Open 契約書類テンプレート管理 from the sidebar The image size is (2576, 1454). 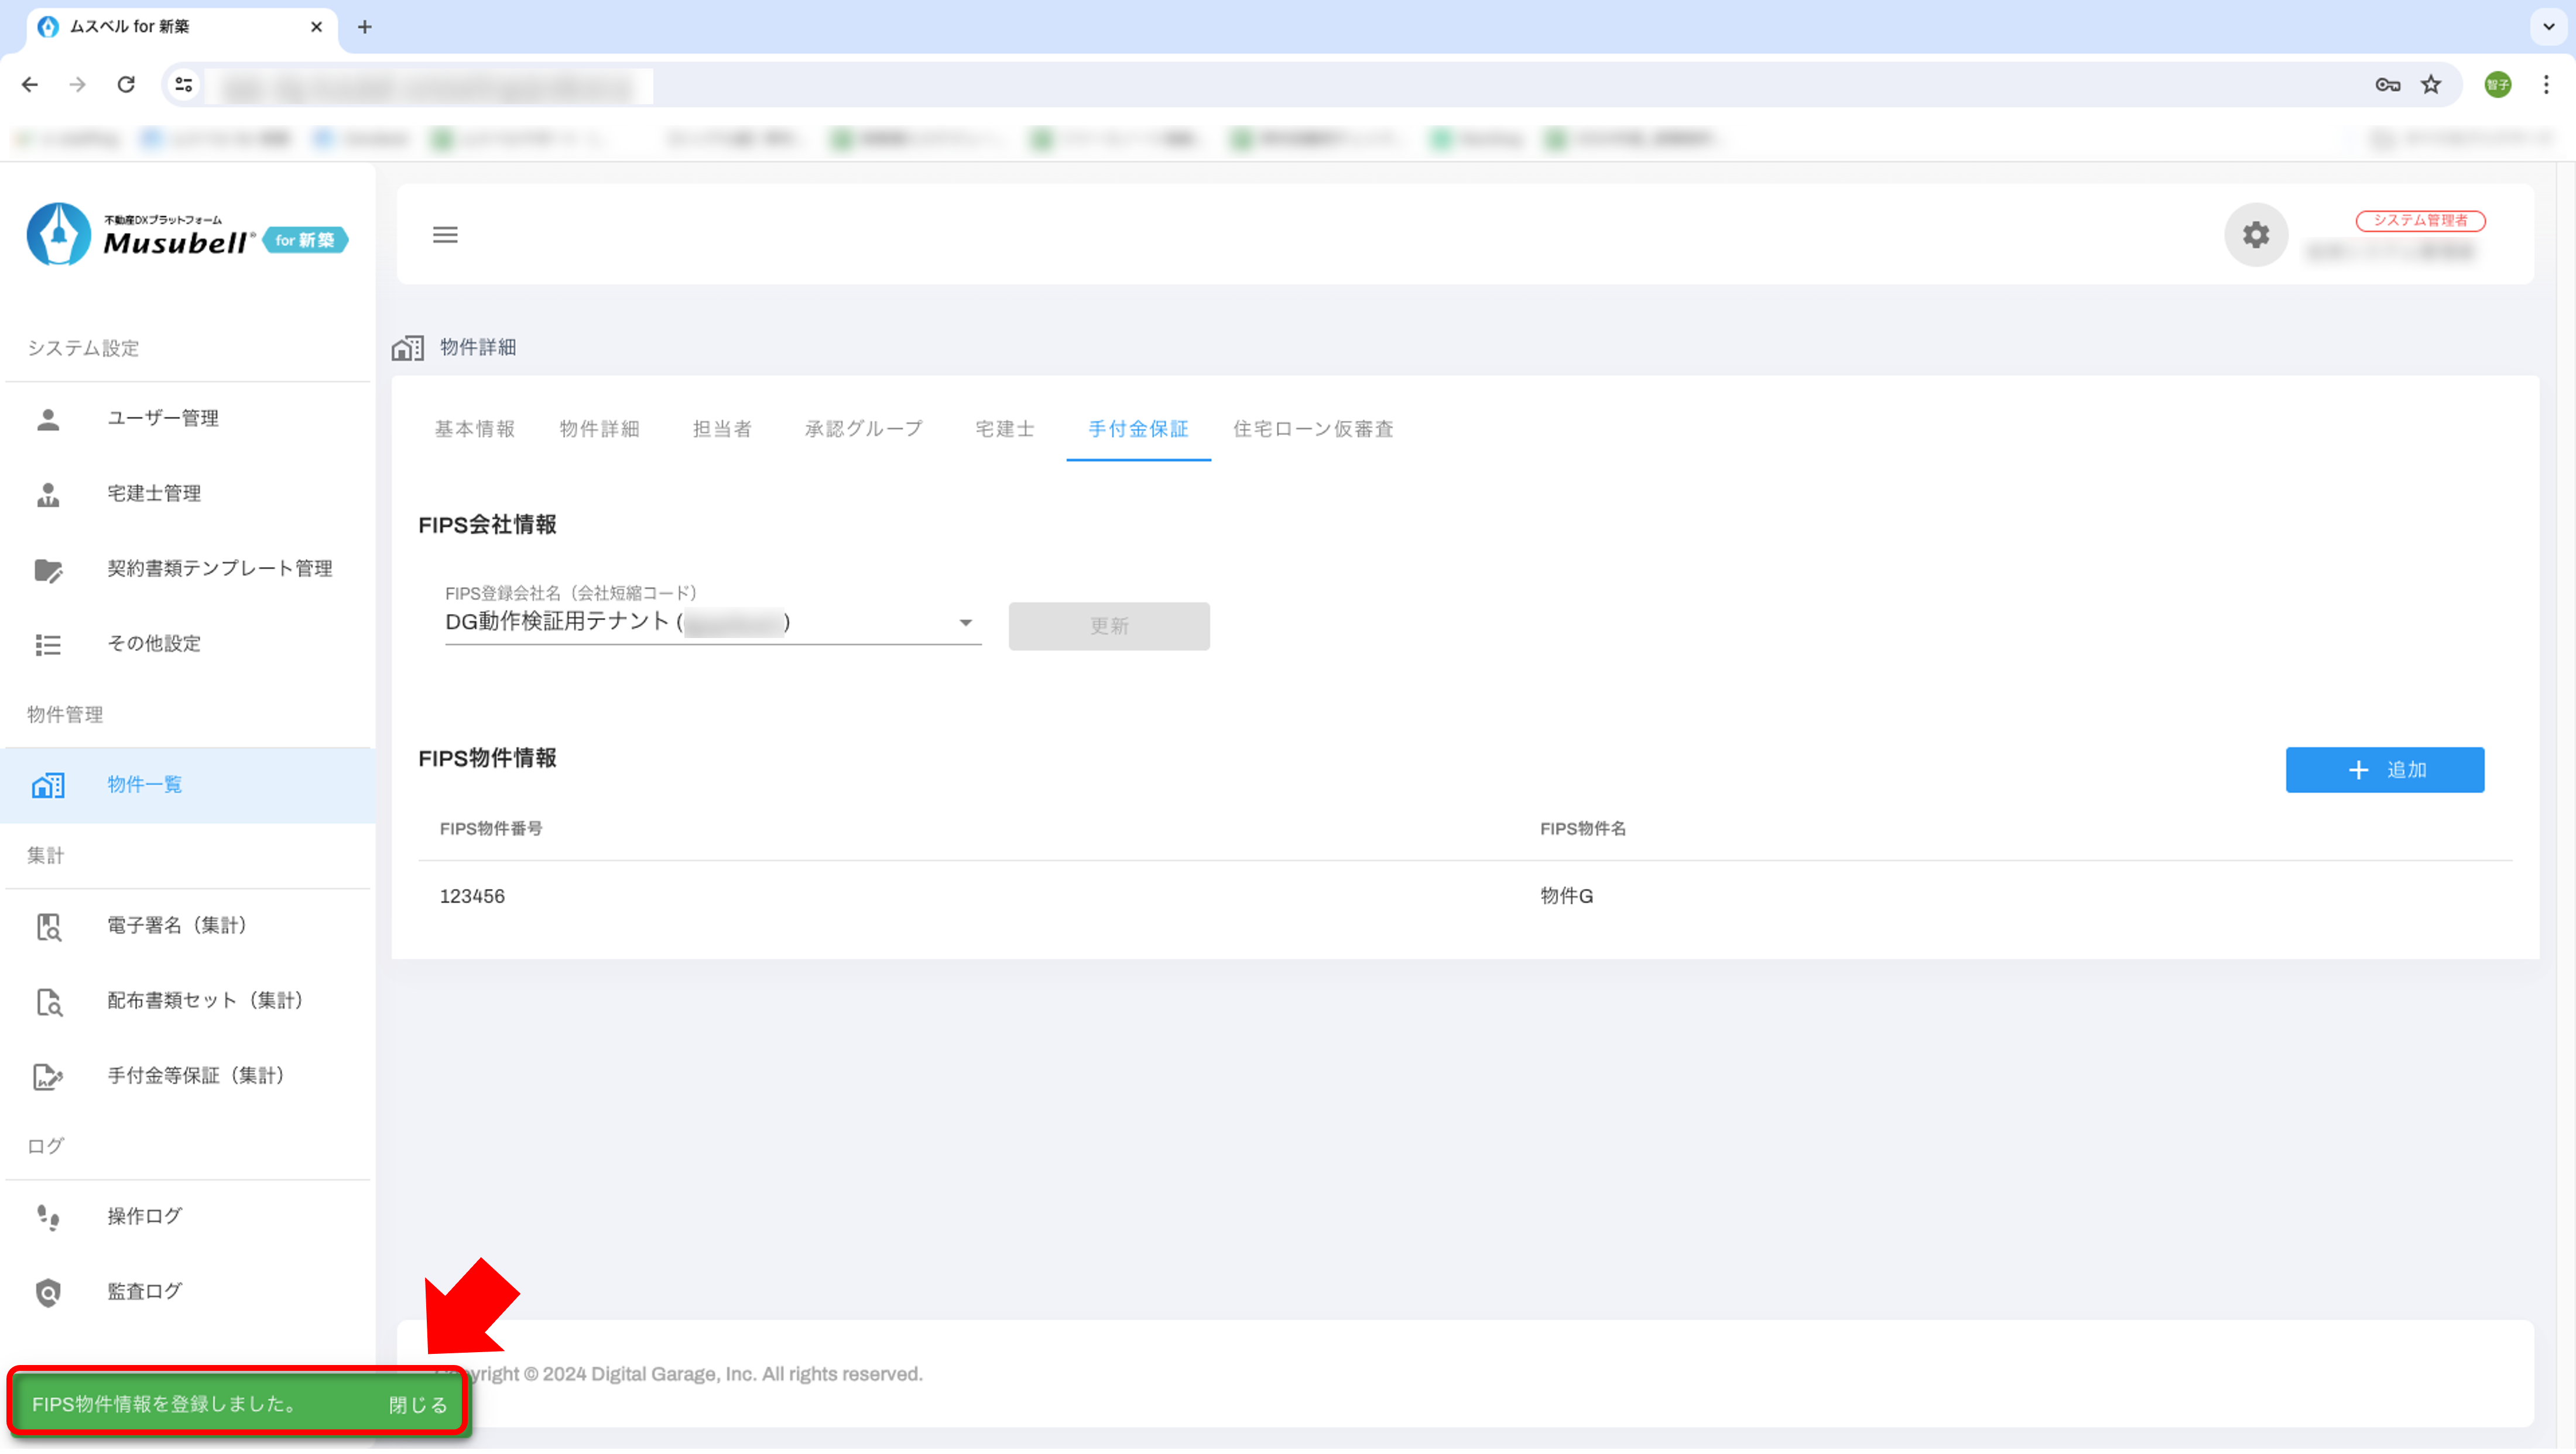click(219, 568)
